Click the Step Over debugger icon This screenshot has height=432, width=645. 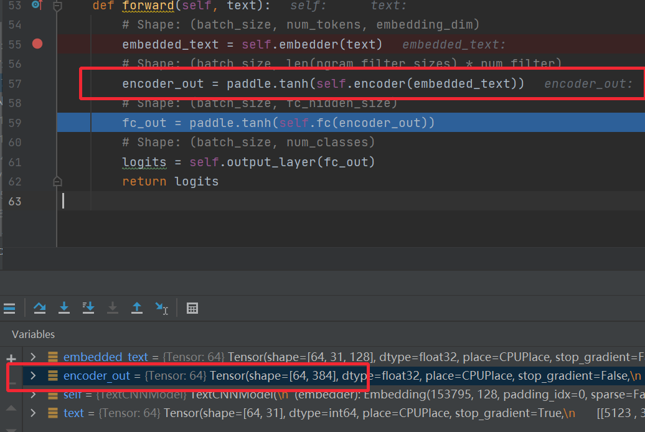point(39,308)
